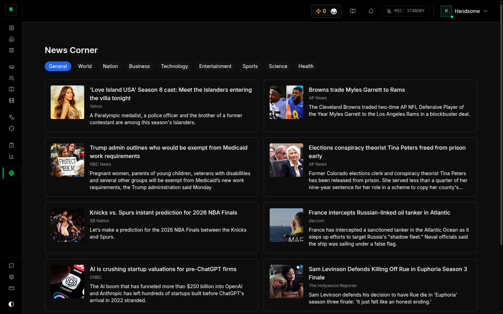The height and width of the screenshot is (314, 503).
Task: Open the clipboard checklist icon in the sidebar
Action: coord(12,145)
